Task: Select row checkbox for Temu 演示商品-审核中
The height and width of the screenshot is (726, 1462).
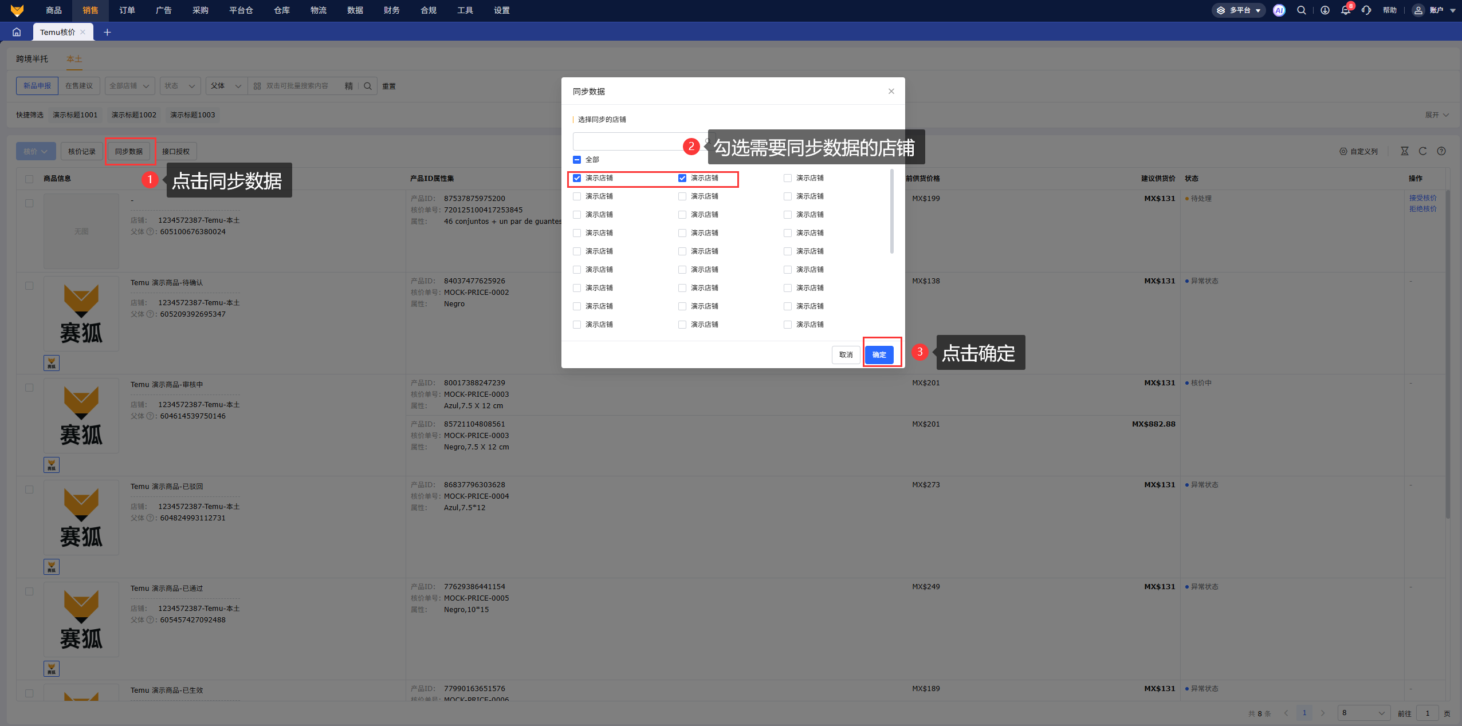Action: [29, 388]
